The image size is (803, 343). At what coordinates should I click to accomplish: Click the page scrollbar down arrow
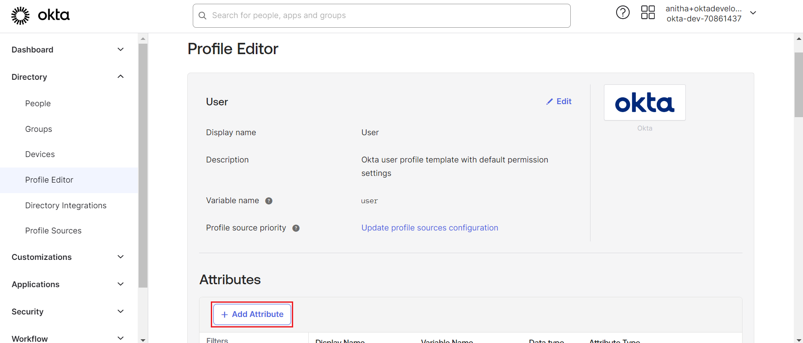(798, 340)
